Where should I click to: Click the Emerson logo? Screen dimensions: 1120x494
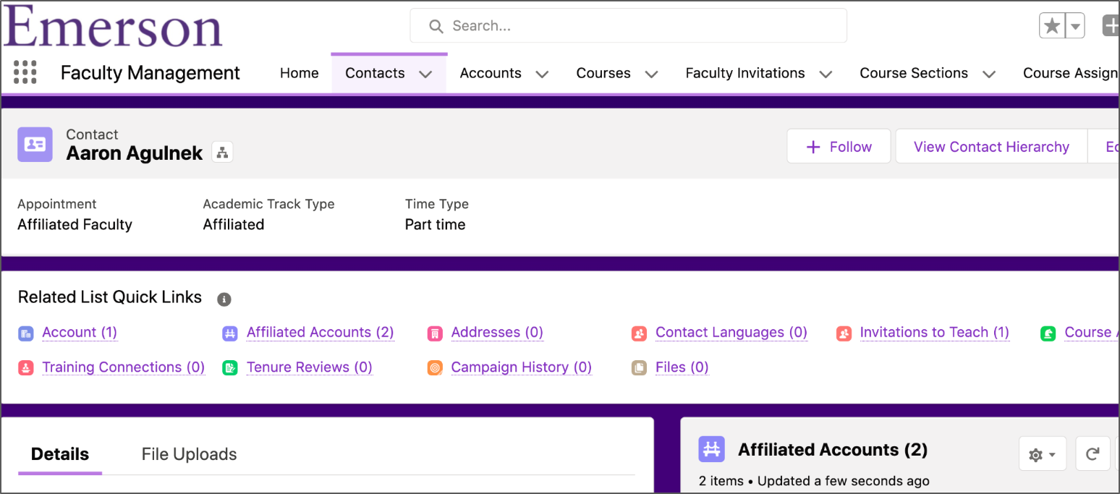(x=112, y=26)
